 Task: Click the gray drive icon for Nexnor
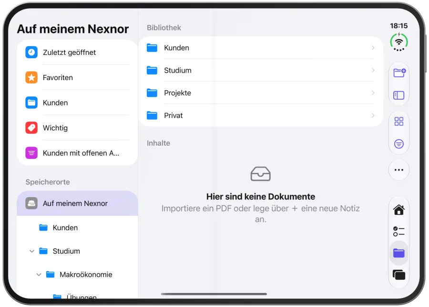pyautogui.click(x=31, y=203)
